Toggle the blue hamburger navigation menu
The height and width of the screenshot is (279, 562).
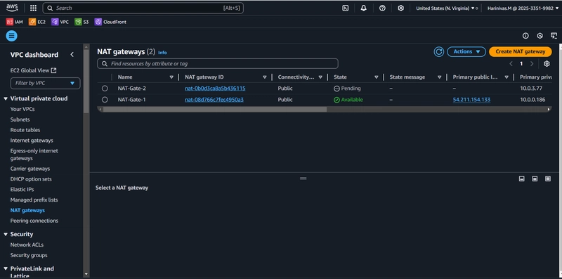point(11,36)
